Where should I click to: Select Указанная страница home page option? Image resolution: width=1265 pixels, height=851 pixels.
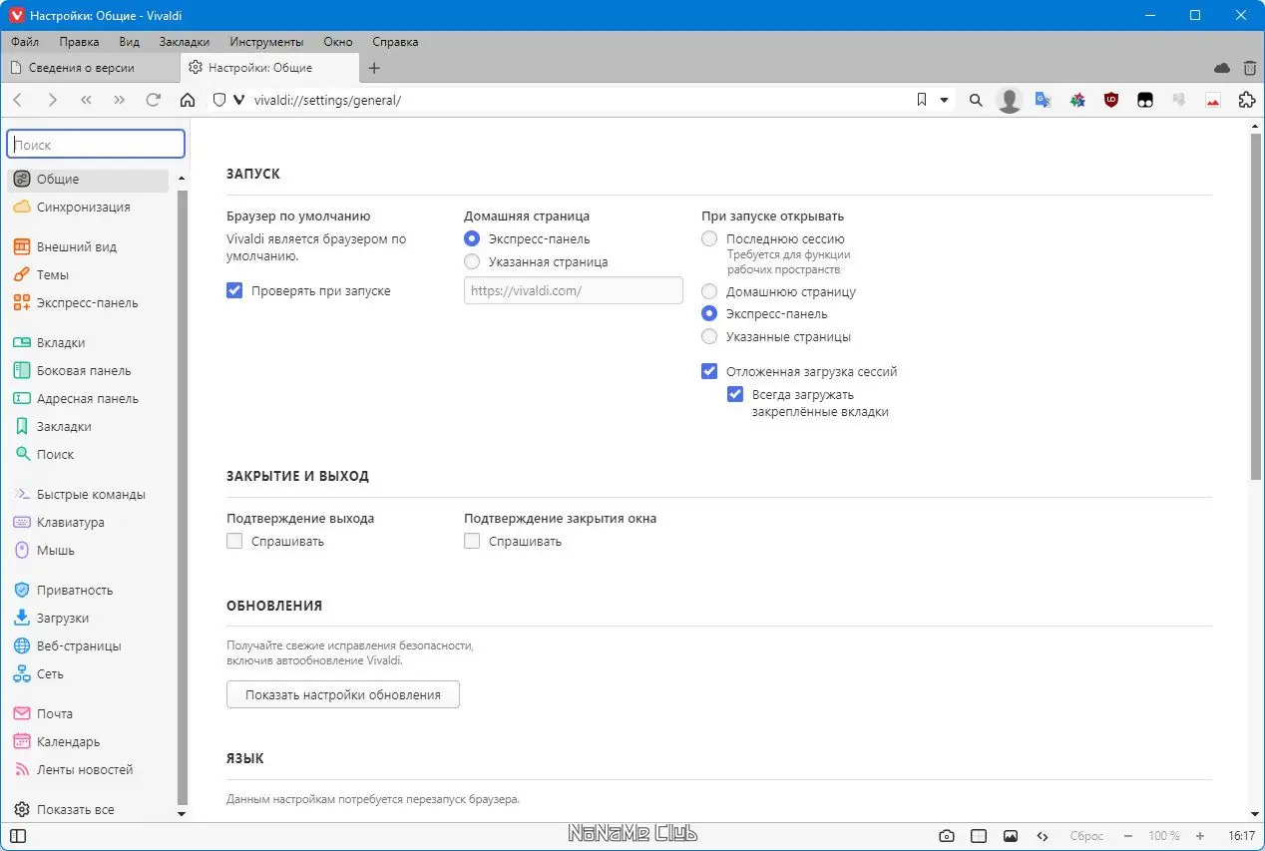472,261
